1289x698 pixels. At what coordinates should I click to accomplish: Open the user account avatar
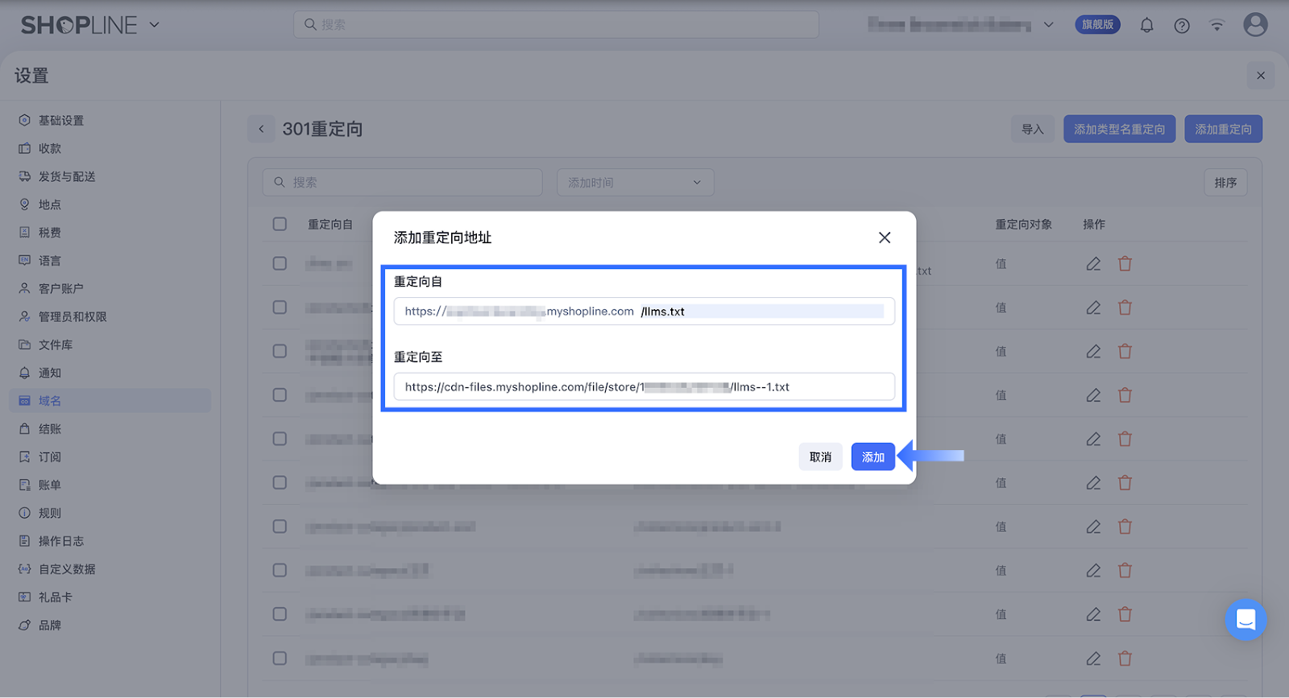pos(1255,25)
